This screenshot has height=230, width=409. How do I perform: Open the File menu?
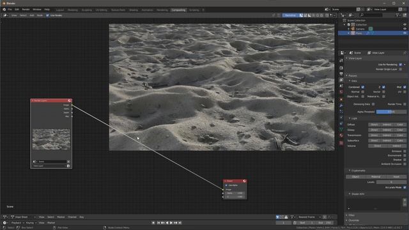click(x=10, y=10)
